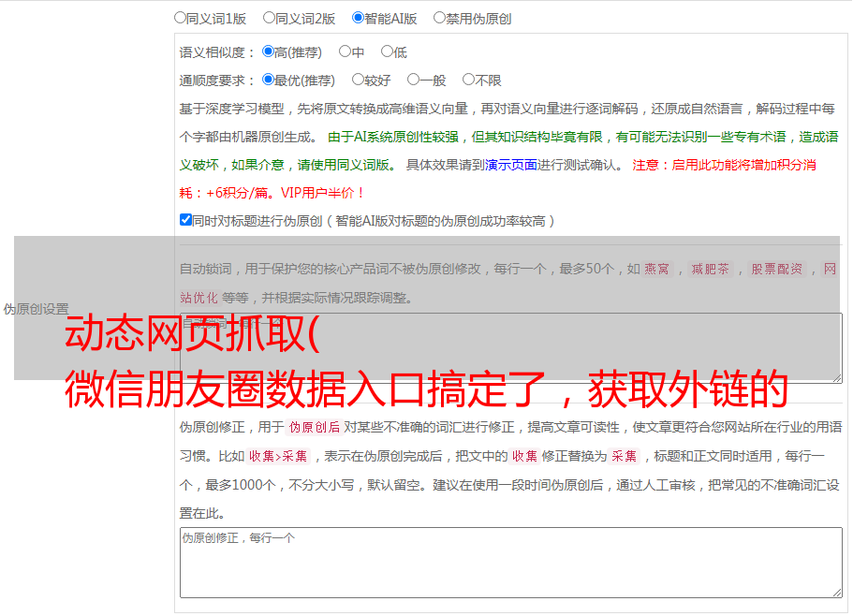Click the 燕窝 example keyword tag

(x=657, y=270)
